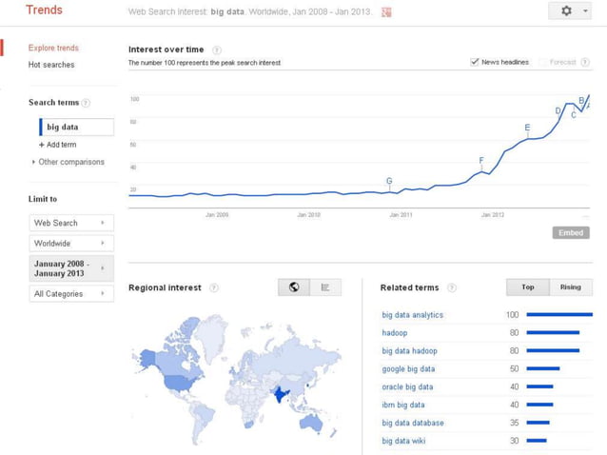This screenshot has height=455, width=607.
Task: Click the red share icon in header
Action: click(x=386, y=11)
